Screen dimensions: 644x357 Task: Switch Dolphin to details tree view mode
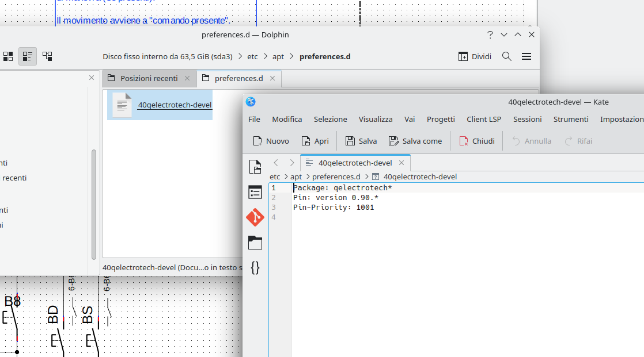pos(47,56)
